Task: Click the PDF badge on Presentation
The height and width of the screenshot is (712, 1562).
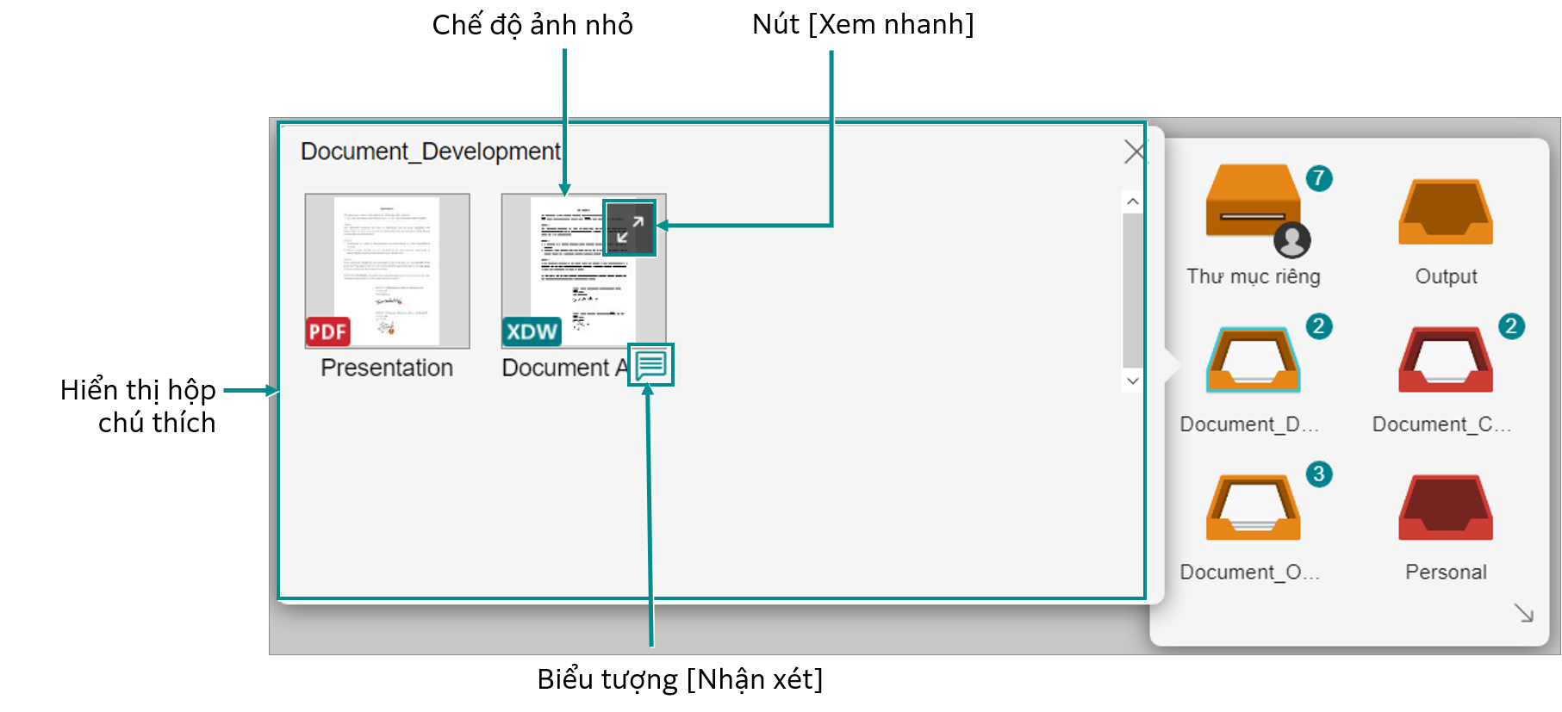Action: [327, 331]
